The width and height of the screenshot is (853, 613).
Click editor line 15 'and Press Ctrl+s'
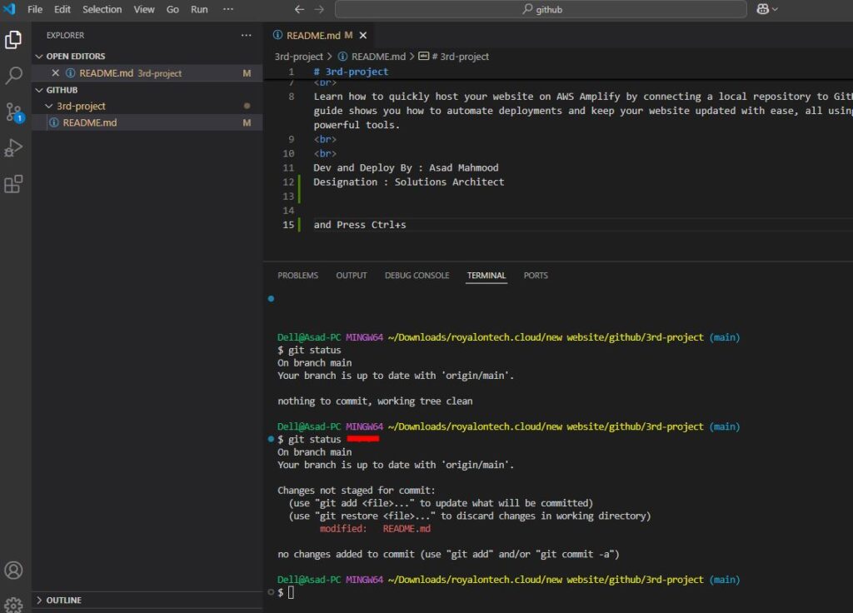pyautogui.click(x=360, y=225)
